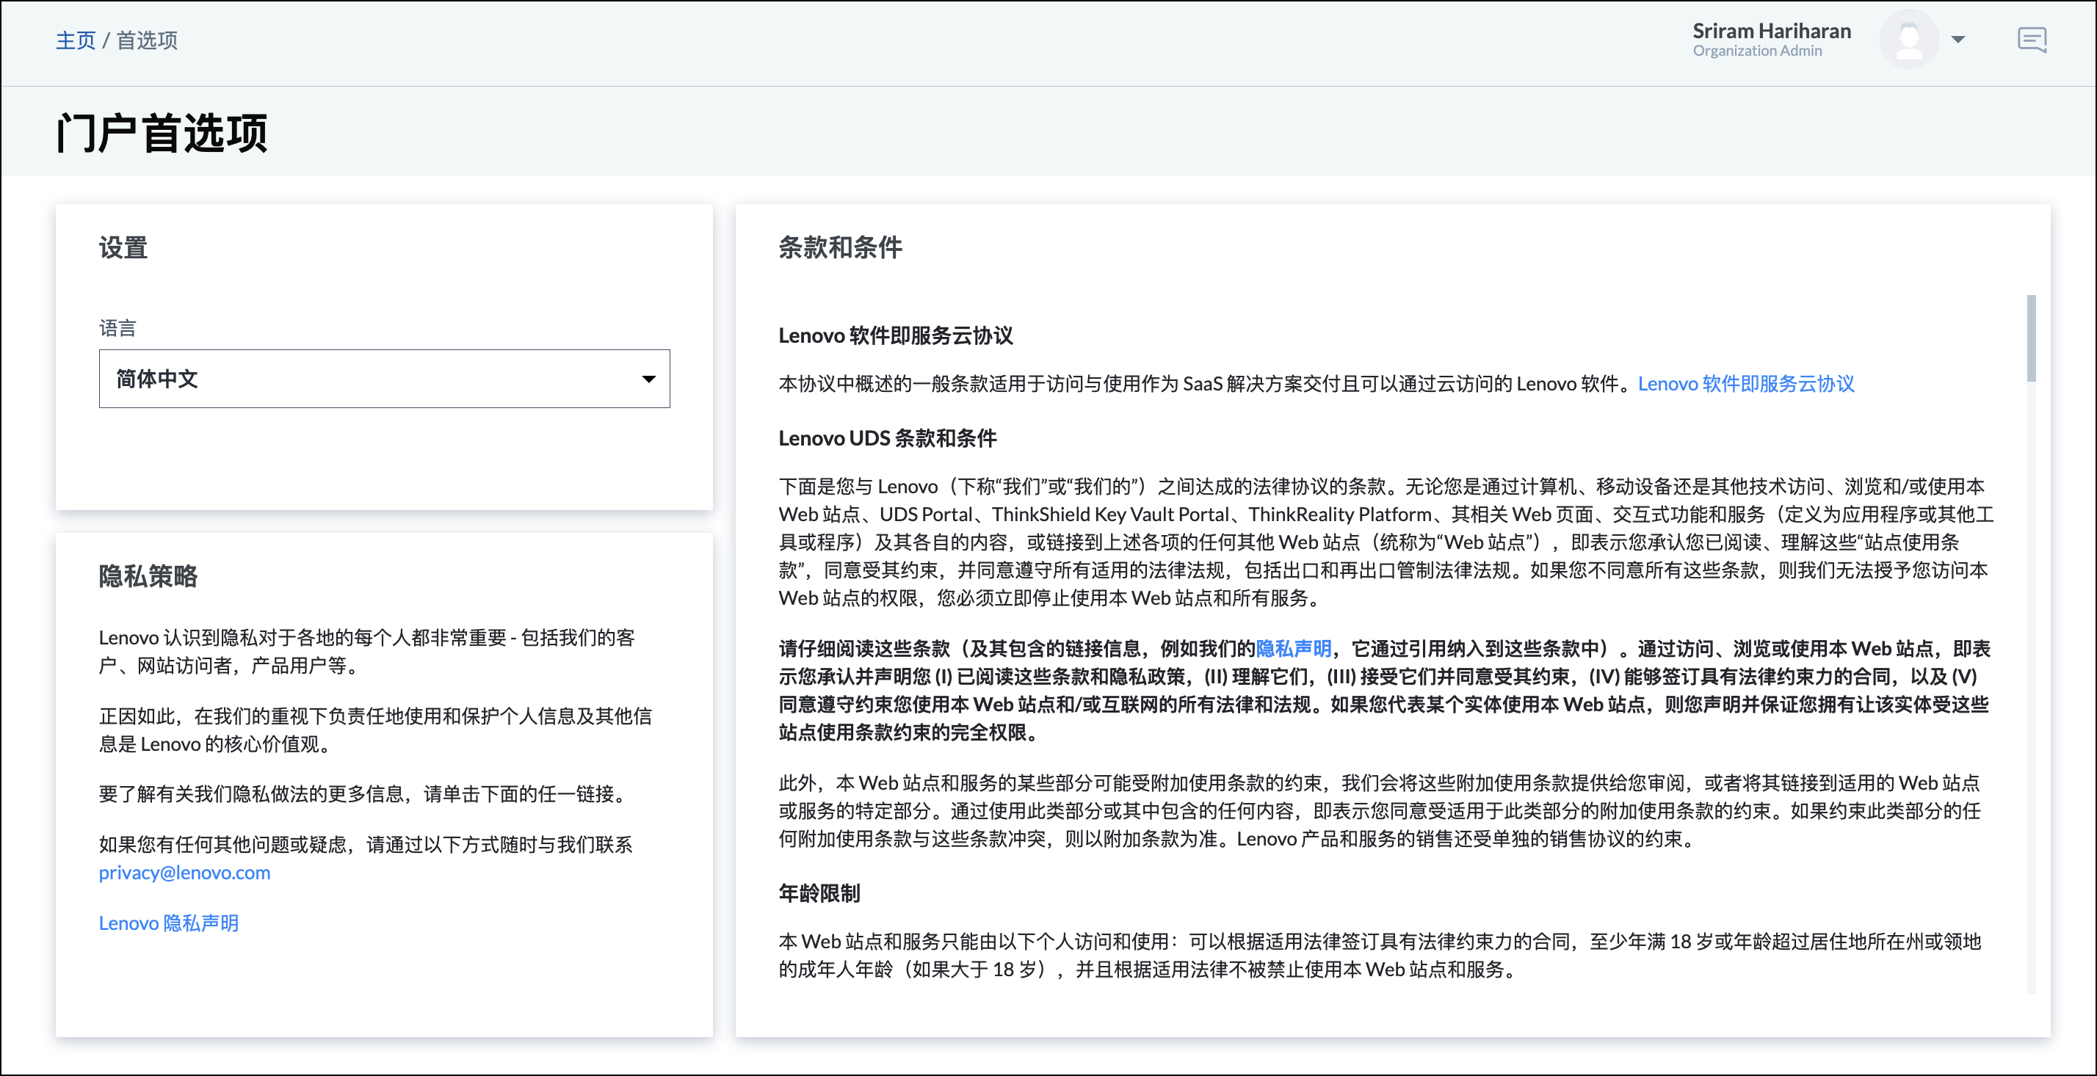Open the 隐私声明 link in terms text
Viewport: 2097px width, 1076px height.
(1293, 649)
